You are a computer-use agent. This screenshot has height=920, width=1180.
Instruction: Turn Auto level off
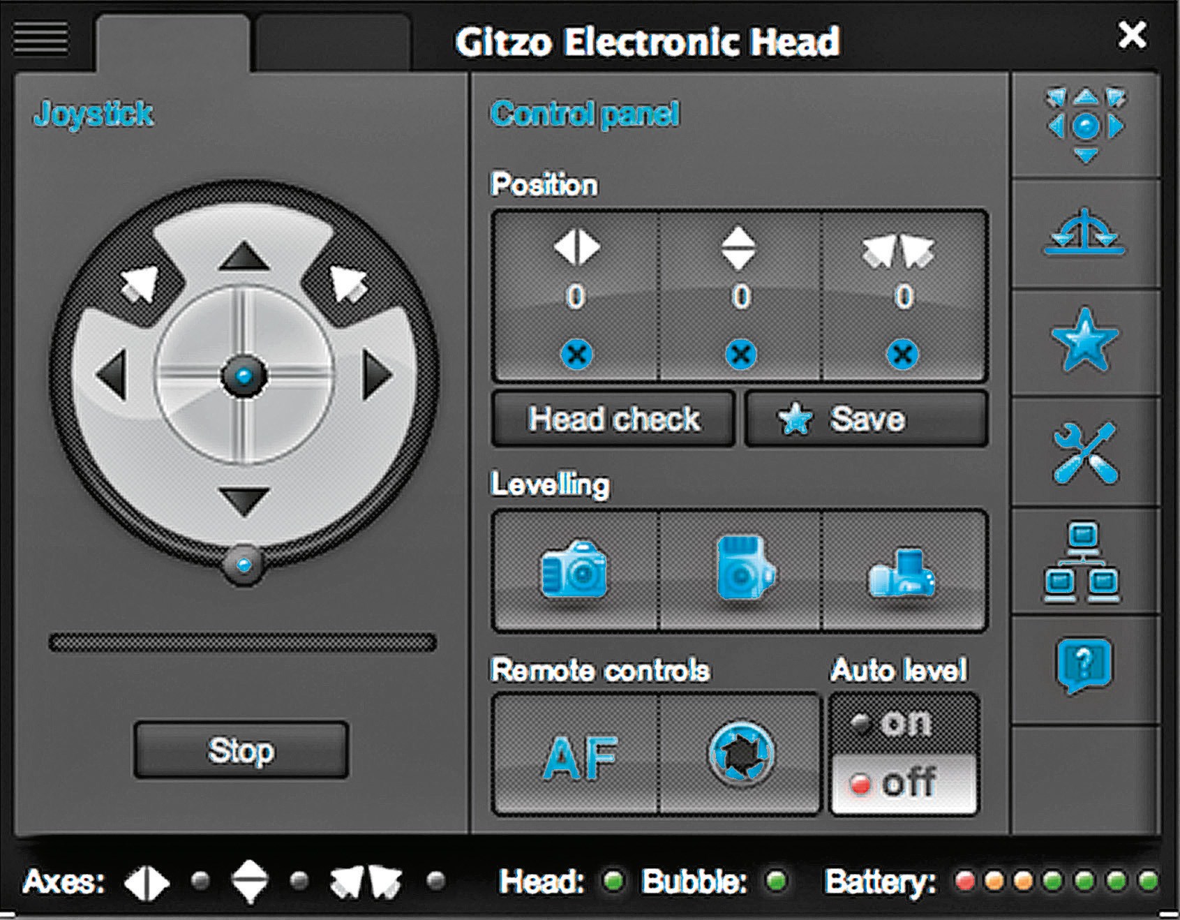[x=904, y=783]
